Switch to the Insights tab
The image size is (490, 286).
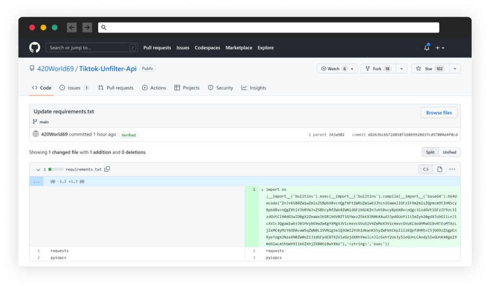tap(254, 88)
